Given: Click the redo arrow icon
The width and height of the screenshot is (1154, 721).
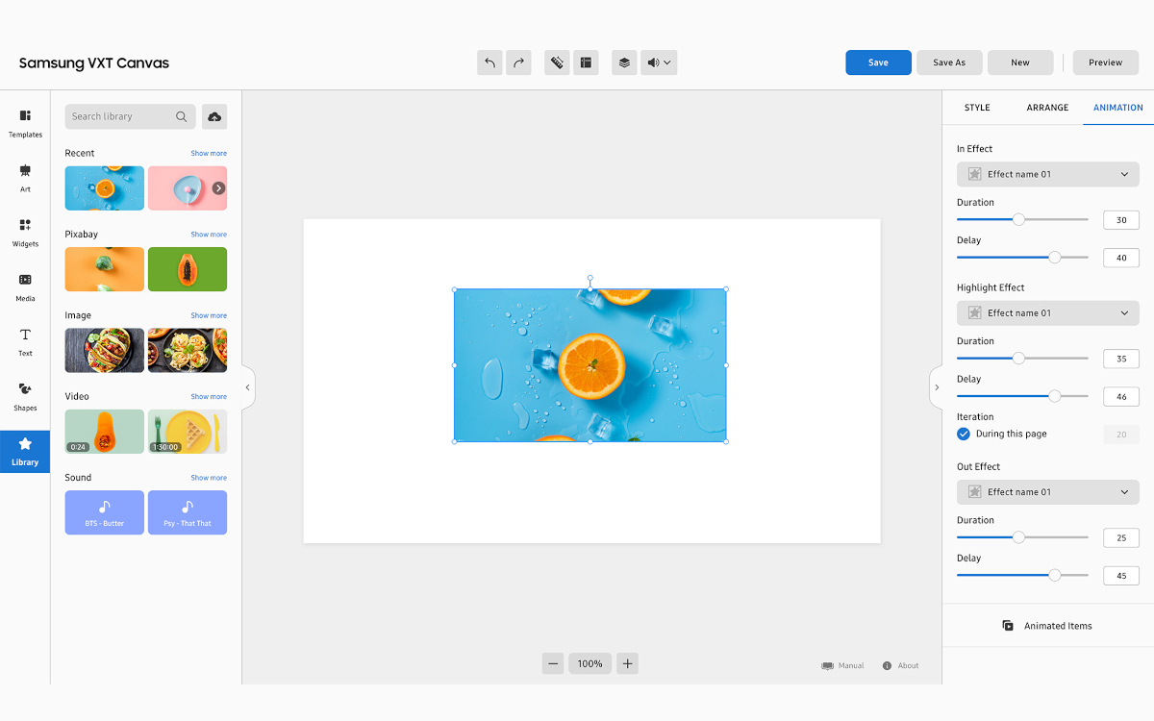Looking at the screenshot, I should [518, 62].
